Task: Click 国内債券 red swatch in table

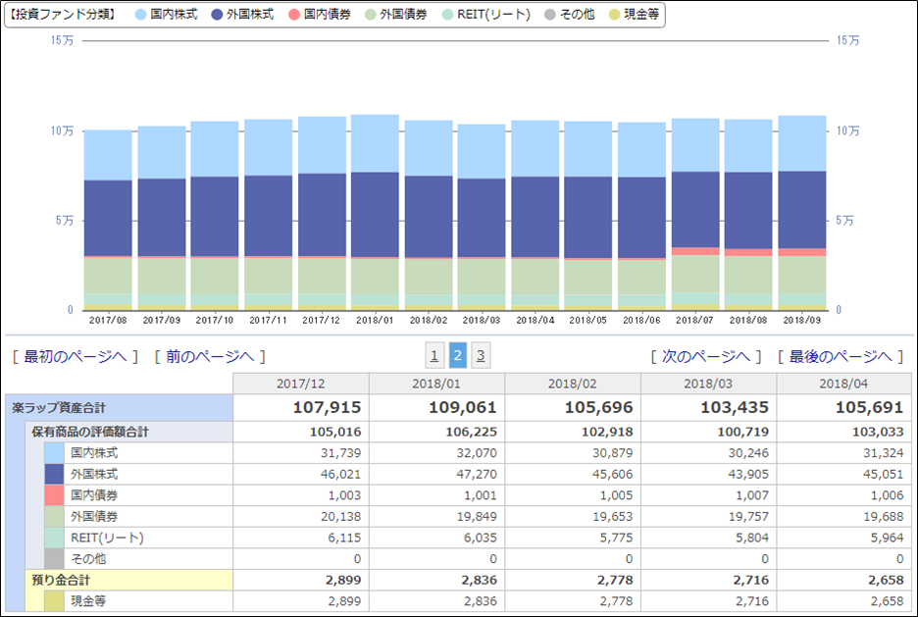Action: 55,495
